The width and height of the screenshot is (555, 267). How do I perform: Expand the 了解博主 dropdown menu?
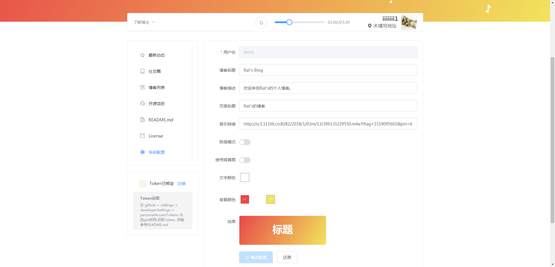click(144, 22)
